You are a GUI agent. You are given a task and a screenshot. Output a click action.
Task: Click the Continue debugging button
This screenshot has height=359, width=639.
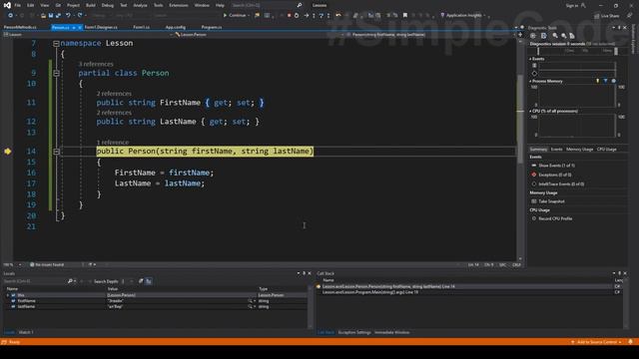(x=235, y=16)
